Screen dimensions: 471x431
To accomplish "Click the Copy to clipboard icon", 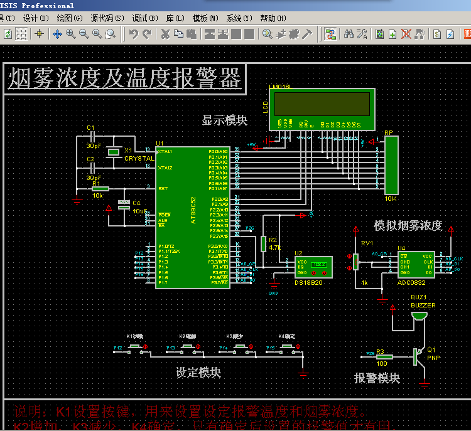I will point(179,34).
